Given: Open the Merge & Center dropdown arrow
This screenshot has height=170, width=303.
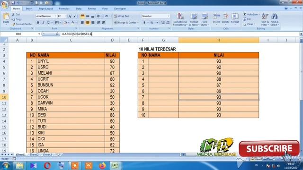Looking at the screenshot, I should 138,23.
